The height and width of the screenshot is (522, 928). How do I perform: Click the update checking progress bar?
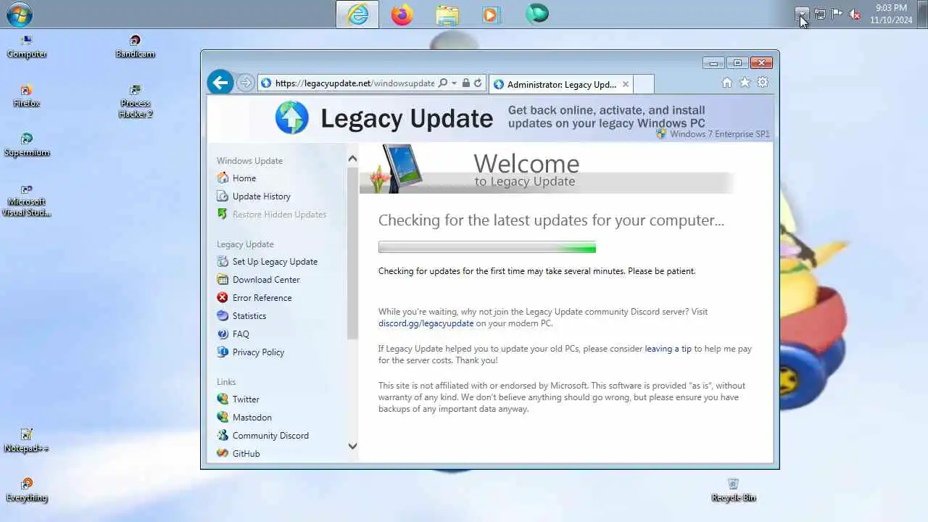click(x=487, y=247)
